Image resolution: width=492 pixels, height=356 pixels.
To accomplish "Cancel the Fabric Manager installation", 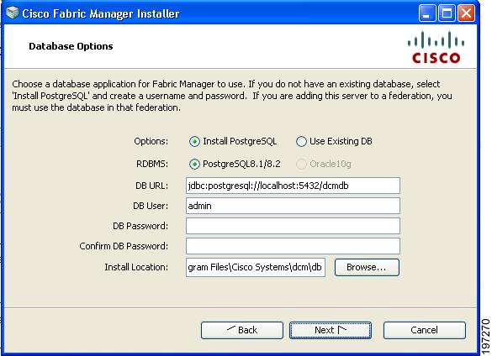I will click(x=425, y=330).
